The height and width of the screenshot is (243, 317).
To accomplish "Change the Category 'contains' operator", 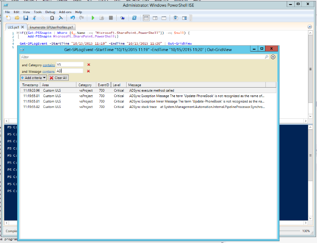I will (49, 65).
